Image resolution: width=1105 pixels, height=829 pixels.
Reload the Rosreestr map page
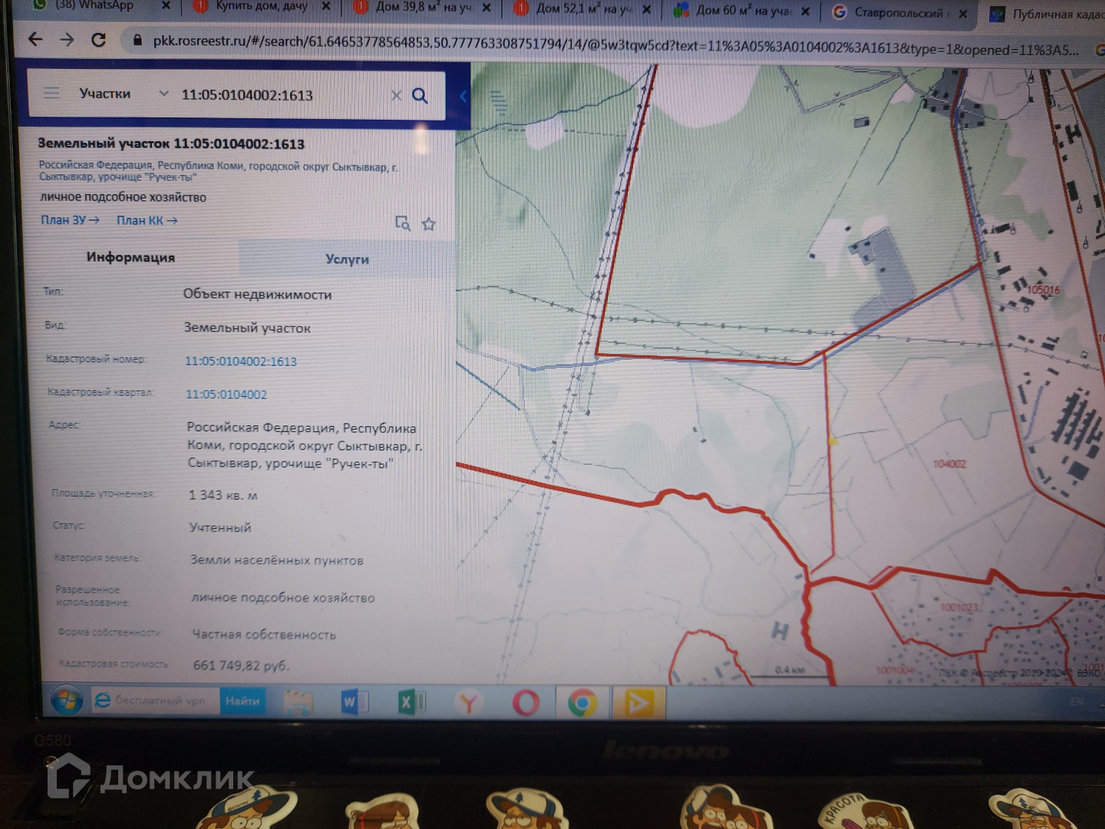(98, 40)
